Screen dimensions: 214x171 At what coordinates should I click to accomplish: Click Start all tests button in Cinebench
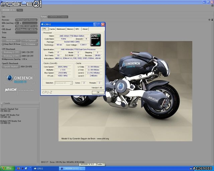click(11, 41)
